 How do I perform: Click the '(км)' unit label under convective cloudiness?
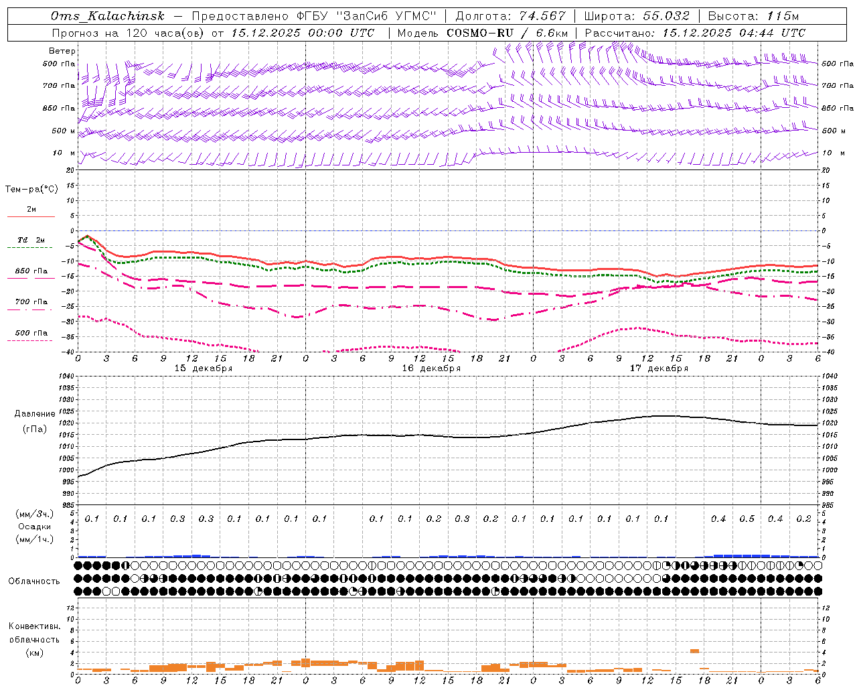coord(35,653)
